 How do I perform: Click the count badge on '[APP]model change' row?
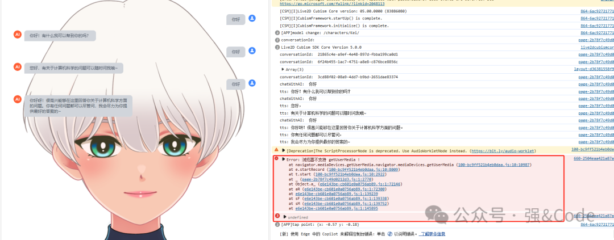coord(277,33)
